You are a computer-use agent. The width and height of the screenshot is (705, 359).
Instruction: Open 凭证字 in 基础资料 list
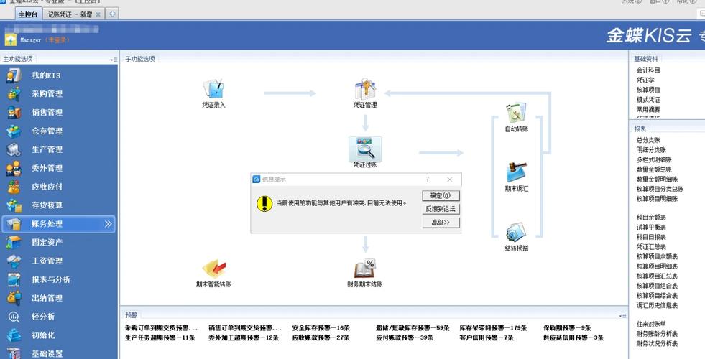pyautogui.click(x=645, y=80)
